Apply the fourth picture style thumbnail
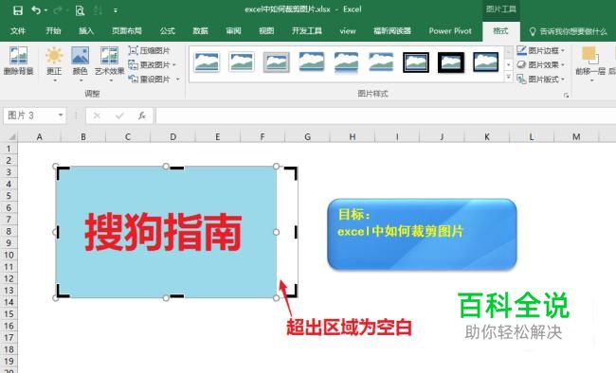This screenshot has height=373, width=616. click(311, 62)
